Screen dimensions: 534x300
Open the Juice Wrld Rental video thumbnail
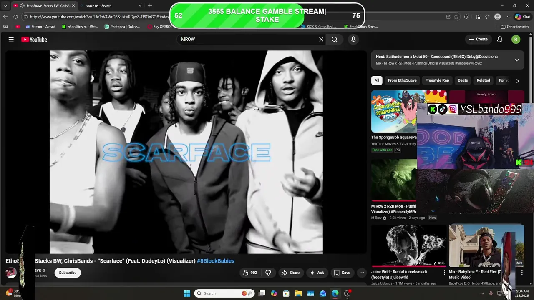point(409,246)
